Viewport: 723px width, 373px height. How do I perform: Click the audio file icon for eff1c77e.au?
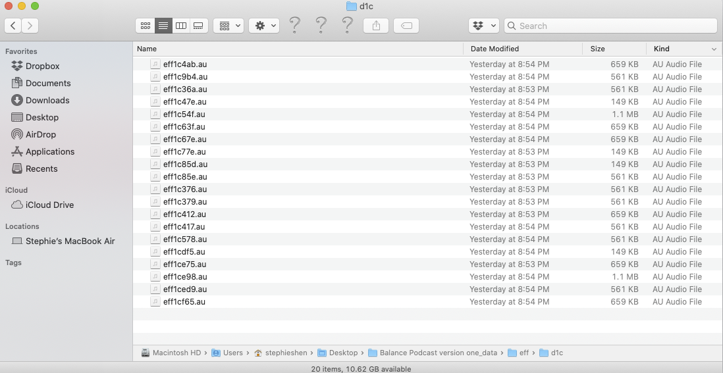pos(155,151)
